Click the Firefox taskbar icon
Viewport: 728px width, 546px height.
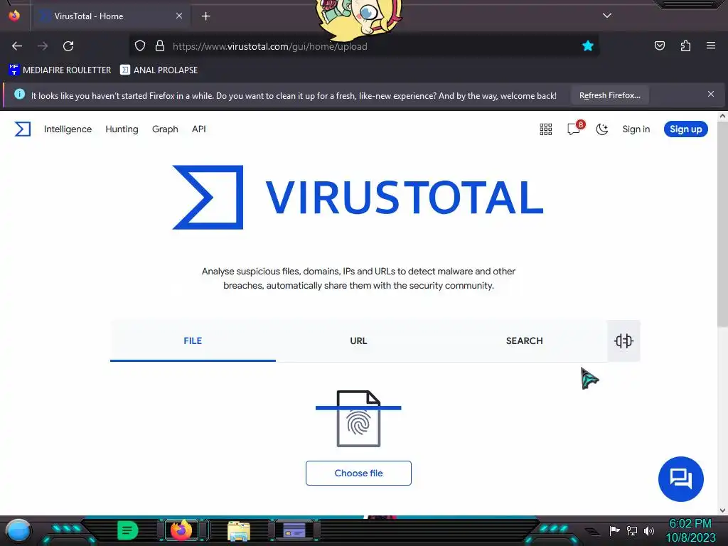(x=181, y=530)
